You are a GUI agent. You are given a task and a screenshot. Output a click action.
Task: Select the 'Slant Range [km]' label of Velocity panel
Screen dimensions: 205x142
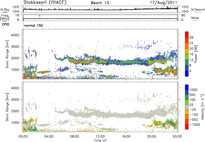pyautogui.click(x=7, y=107)
